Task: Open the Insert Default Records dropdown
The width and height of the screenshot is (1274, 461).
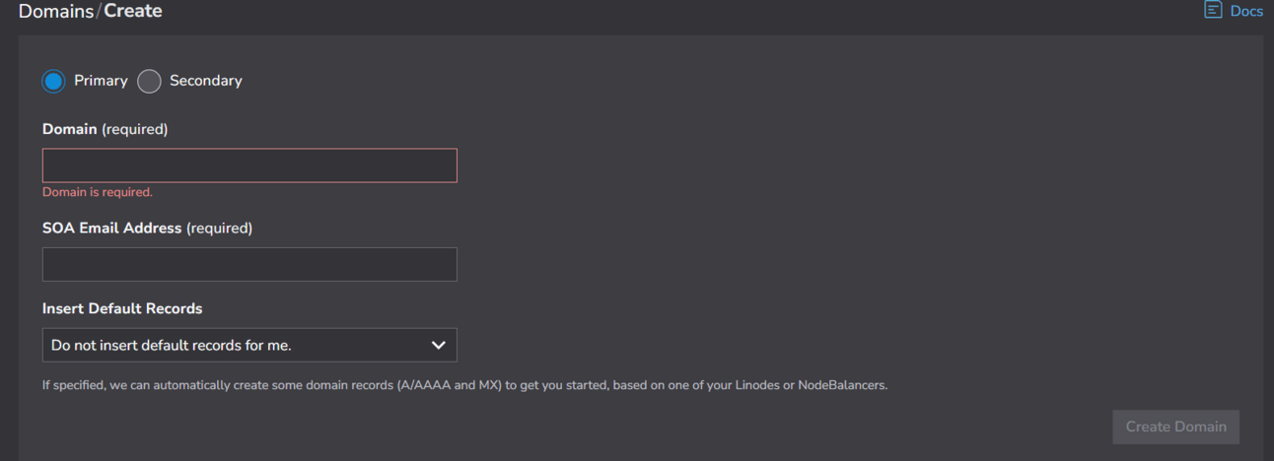Action: point(249,345)
